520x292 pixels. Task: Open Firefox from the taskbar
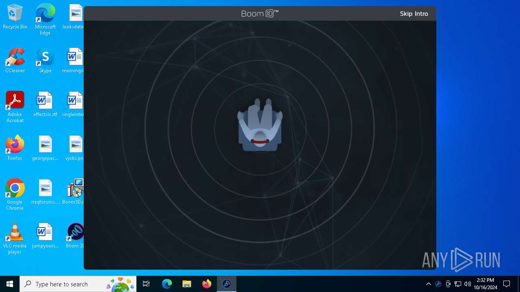click(207, 284)
